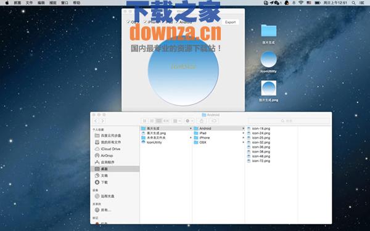Image resolution: width=370 pixels, height=231 pixels.
Task: Open the Apple menu
Action: click(7, 3)
